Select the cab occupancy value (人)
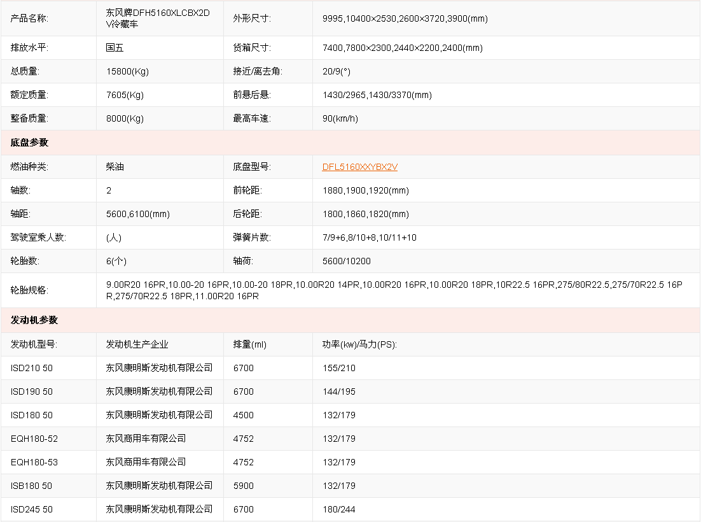The height and width of the screenshot is (522, 701). tap(114, 237)
